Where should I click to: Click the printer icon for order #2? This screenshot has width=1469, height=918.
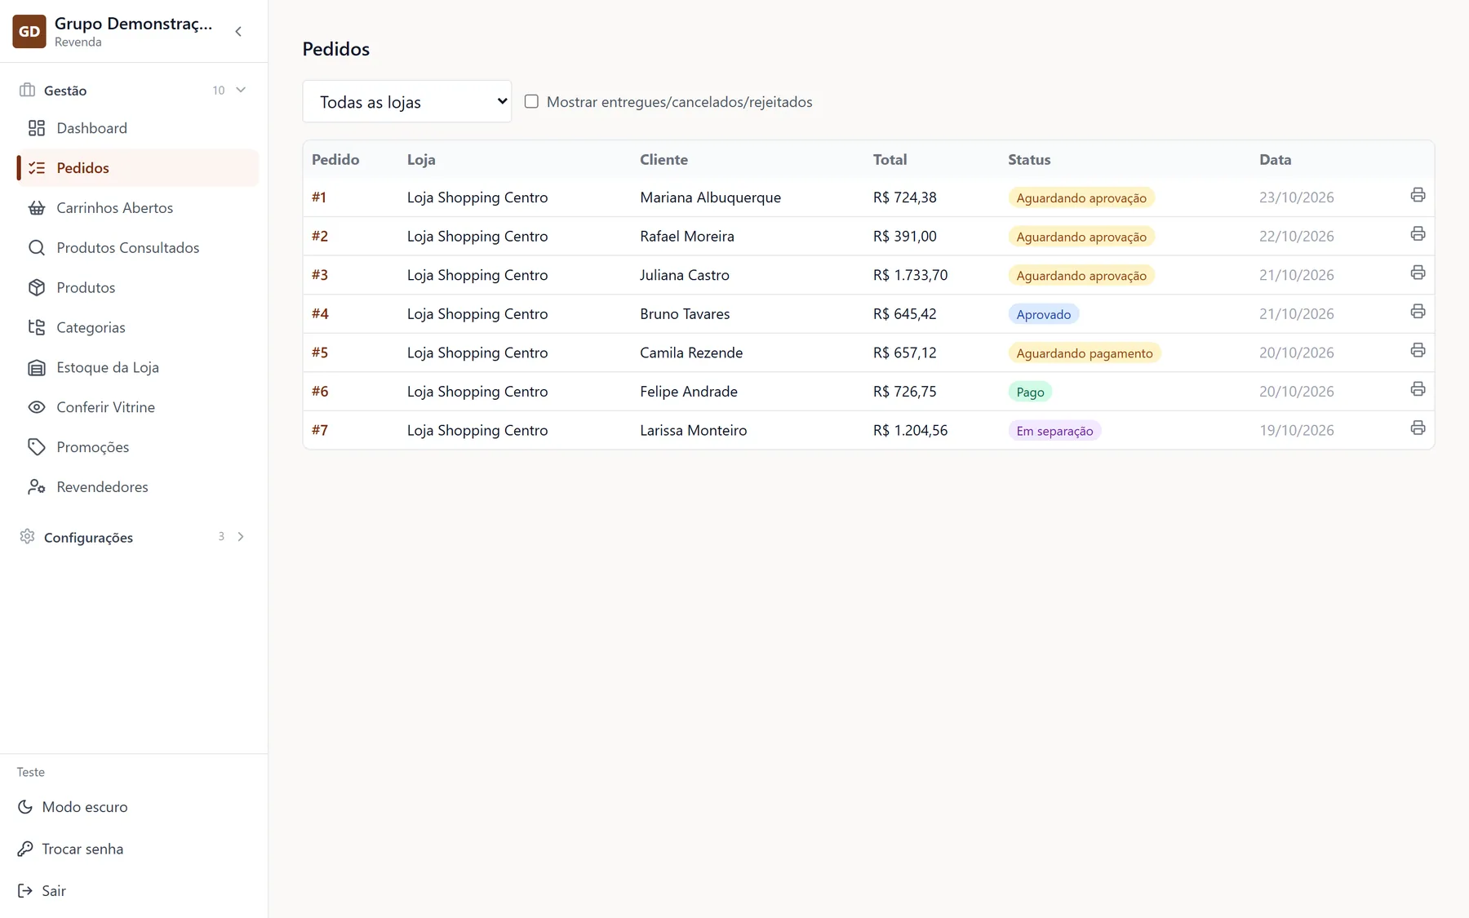(1418, 234)
